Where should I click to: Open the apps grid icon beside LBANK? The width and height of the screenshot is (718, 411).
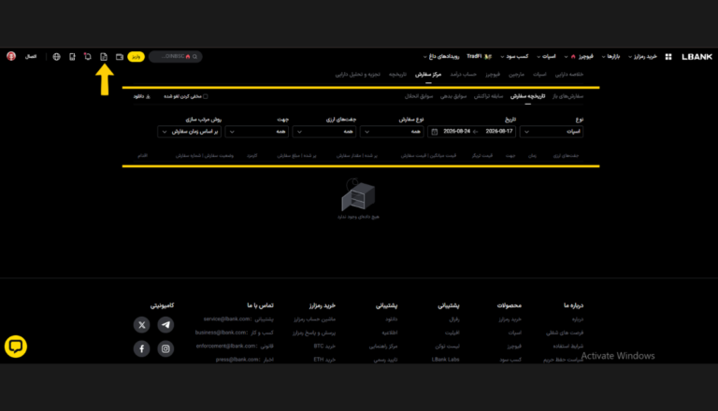coord(668,57)
